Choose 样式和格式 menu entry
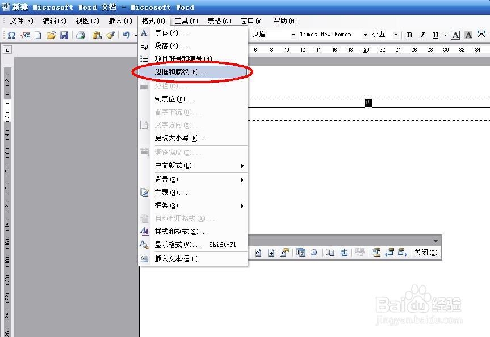 193,232
